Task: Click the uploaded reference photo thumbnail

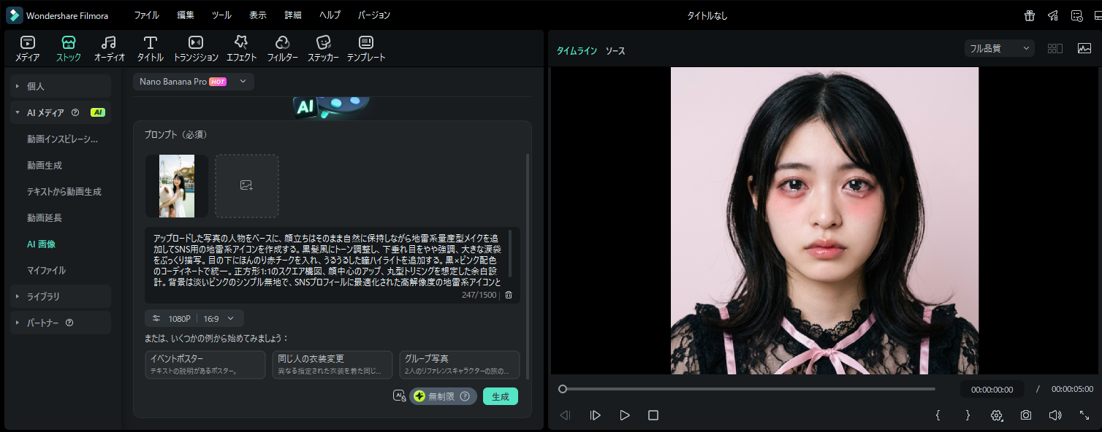Action: click(x=176, y=186)
